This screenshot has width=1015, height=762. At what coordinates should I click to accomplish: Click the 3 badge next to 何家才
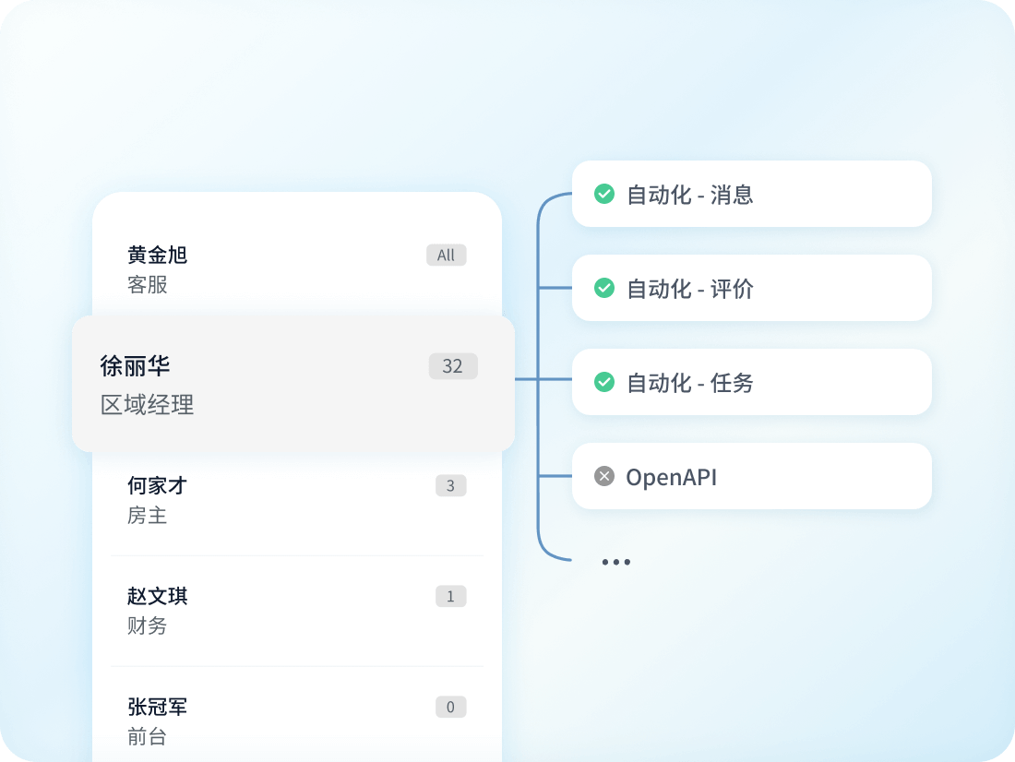tap(450, 486)
